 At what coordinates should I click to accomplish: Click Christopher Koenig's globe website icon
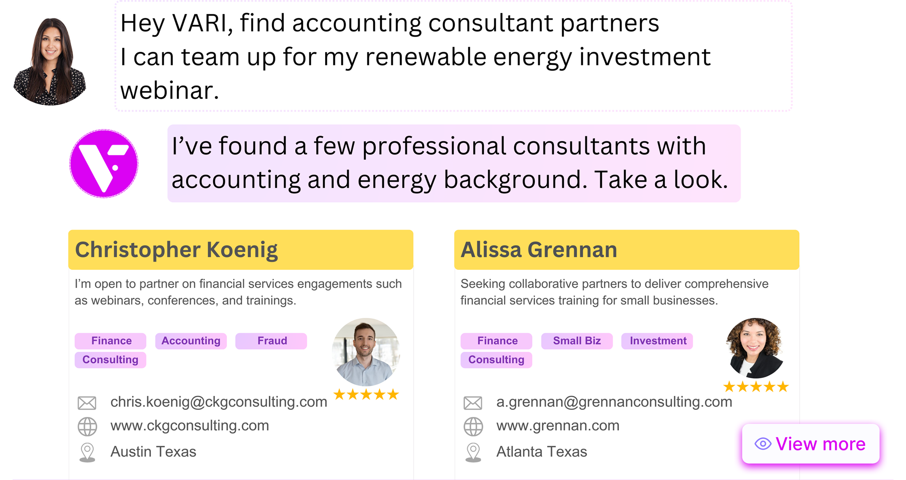coord(87,427)
